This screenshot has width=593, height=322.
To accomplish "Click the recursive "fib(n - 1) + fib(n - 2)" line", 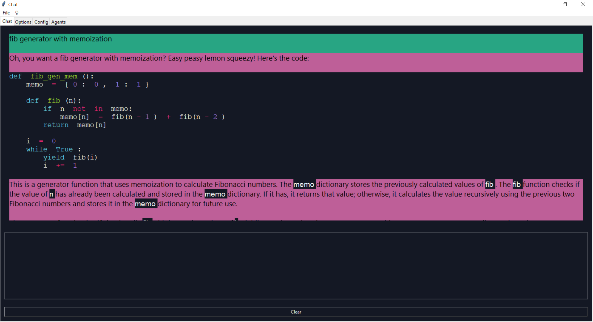I will tap(142, 117).
